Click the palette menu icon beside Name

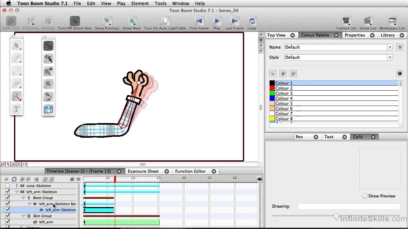coord(400,47)
